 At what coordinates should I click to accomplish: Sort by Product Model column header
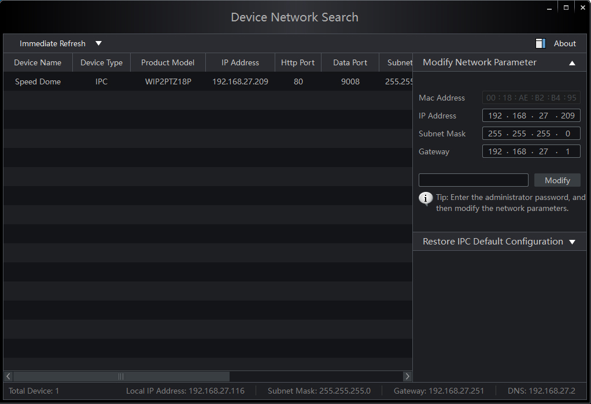coord(168,62)
